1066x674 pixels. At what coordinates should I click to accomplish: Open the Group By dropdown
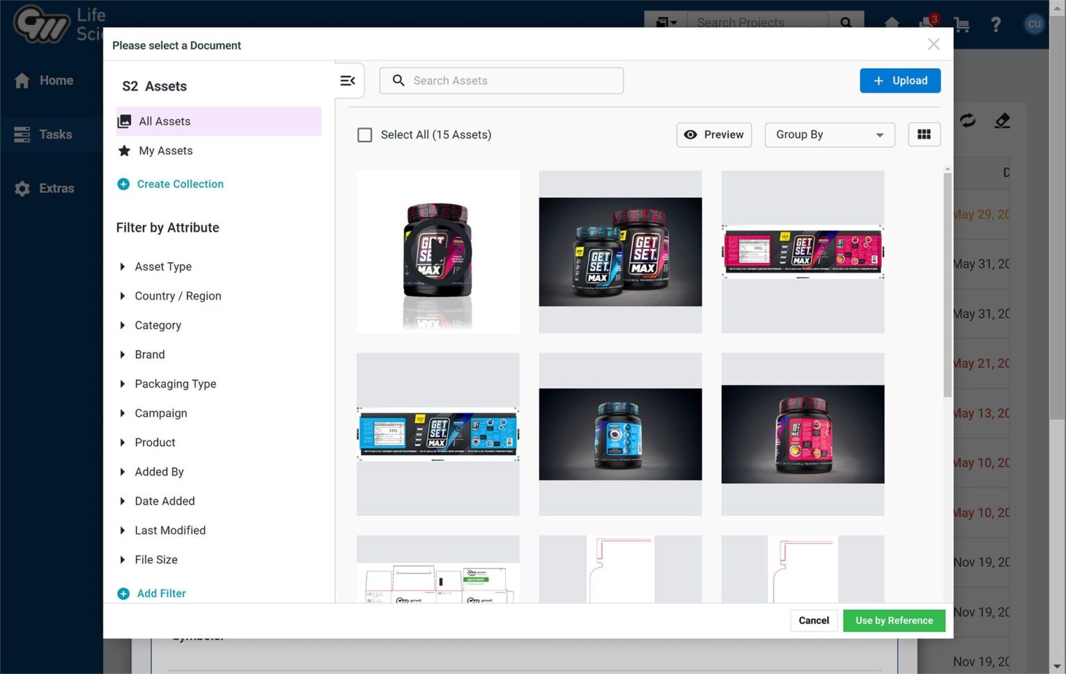(x=829, y=135)
